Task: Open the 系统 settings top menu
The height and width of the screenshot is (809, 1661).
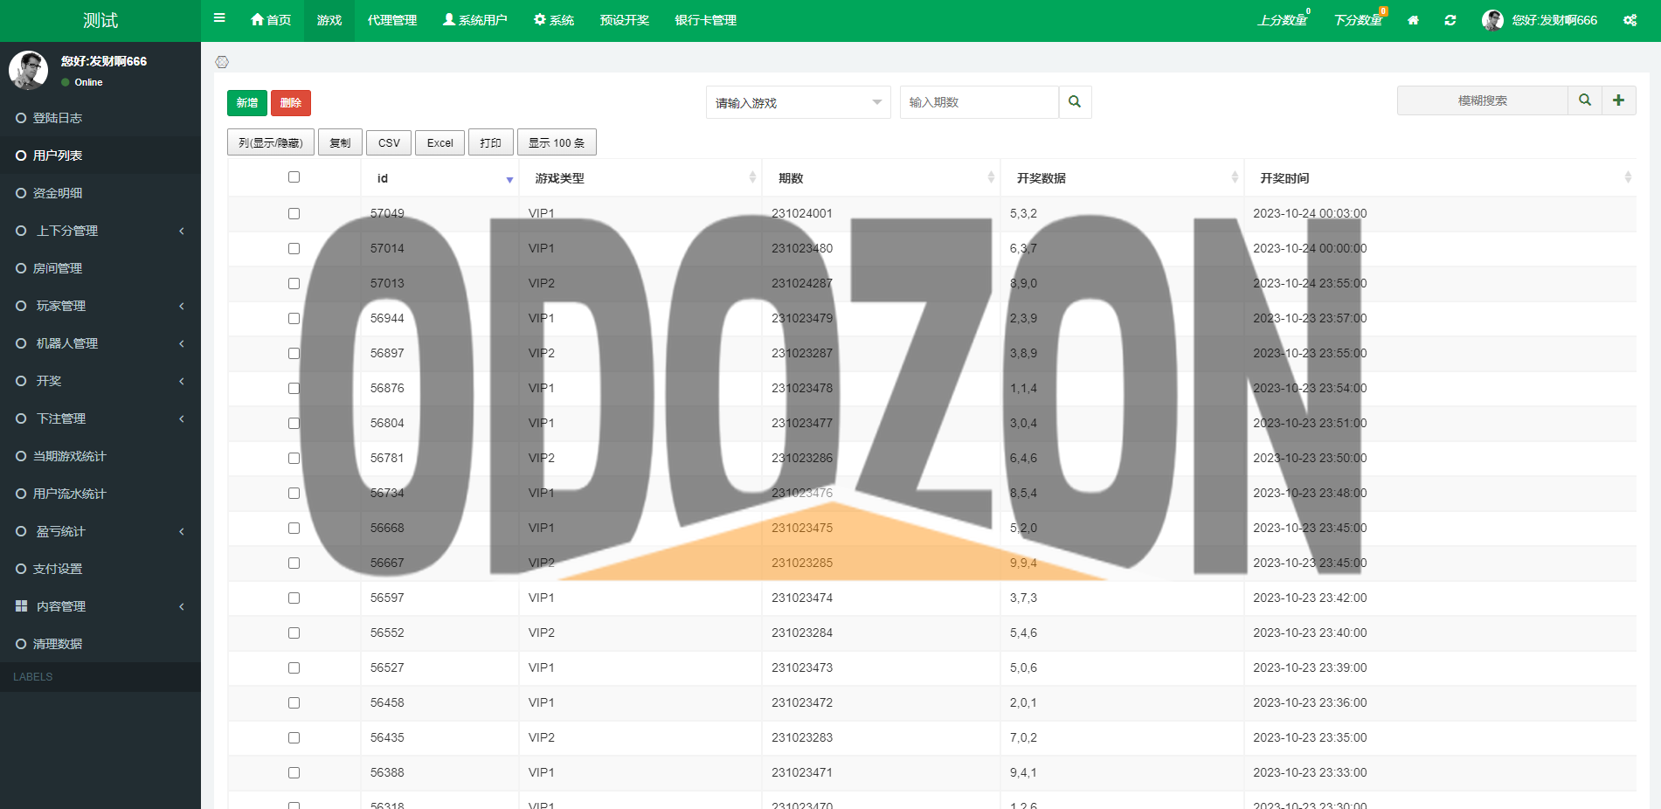Action: (x=554, y=20)
